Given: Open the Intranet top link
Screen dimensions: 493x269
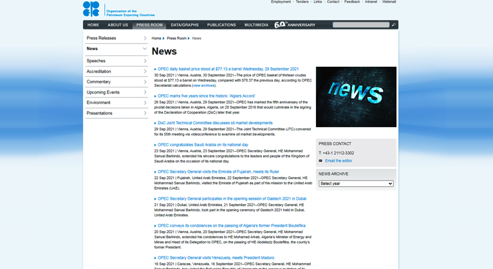Looking at the screenshot, I should [x=371, y=2].
